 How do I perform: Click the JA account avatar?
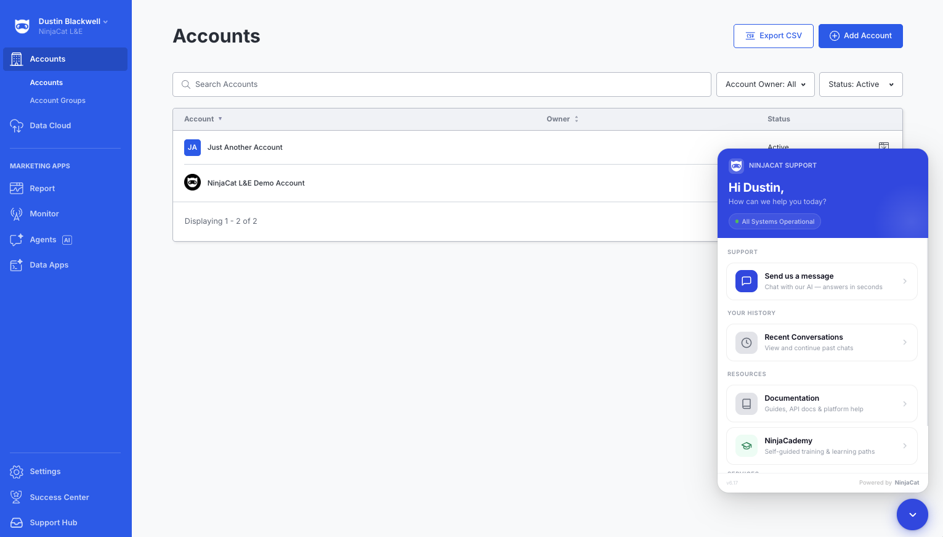[192, 147]
